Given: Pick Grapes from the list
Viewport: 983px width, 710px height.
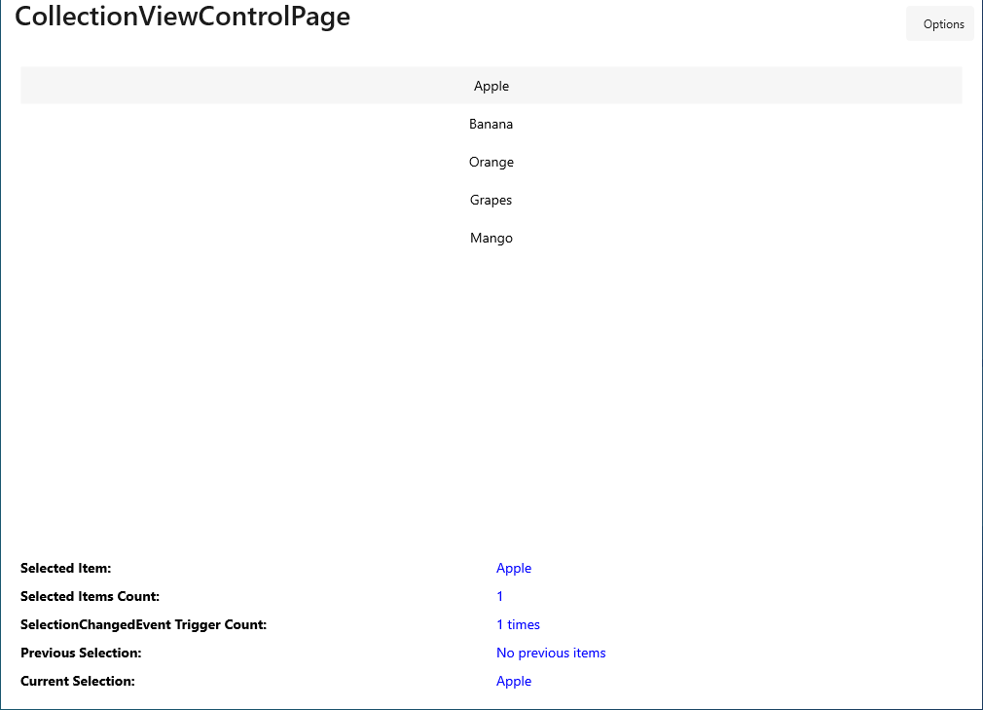Looking at the screenshot, I should coord(491,200).
